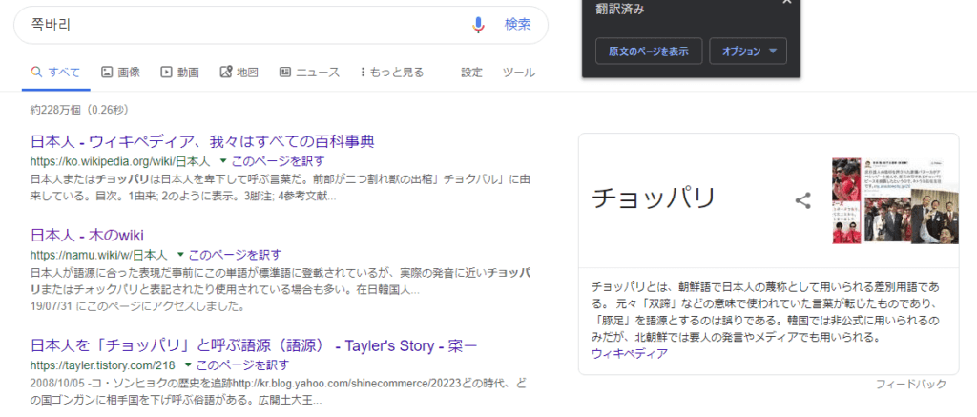Screen dimensions: 977x417
Task: Click the 動画 tab's play icon
Action: tap(166, 73)
